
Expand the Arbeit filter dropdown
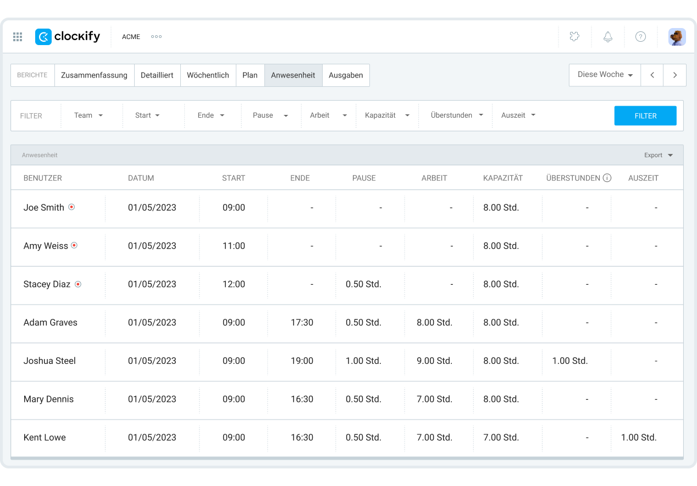pyautogui.click(x=328, y=115)
